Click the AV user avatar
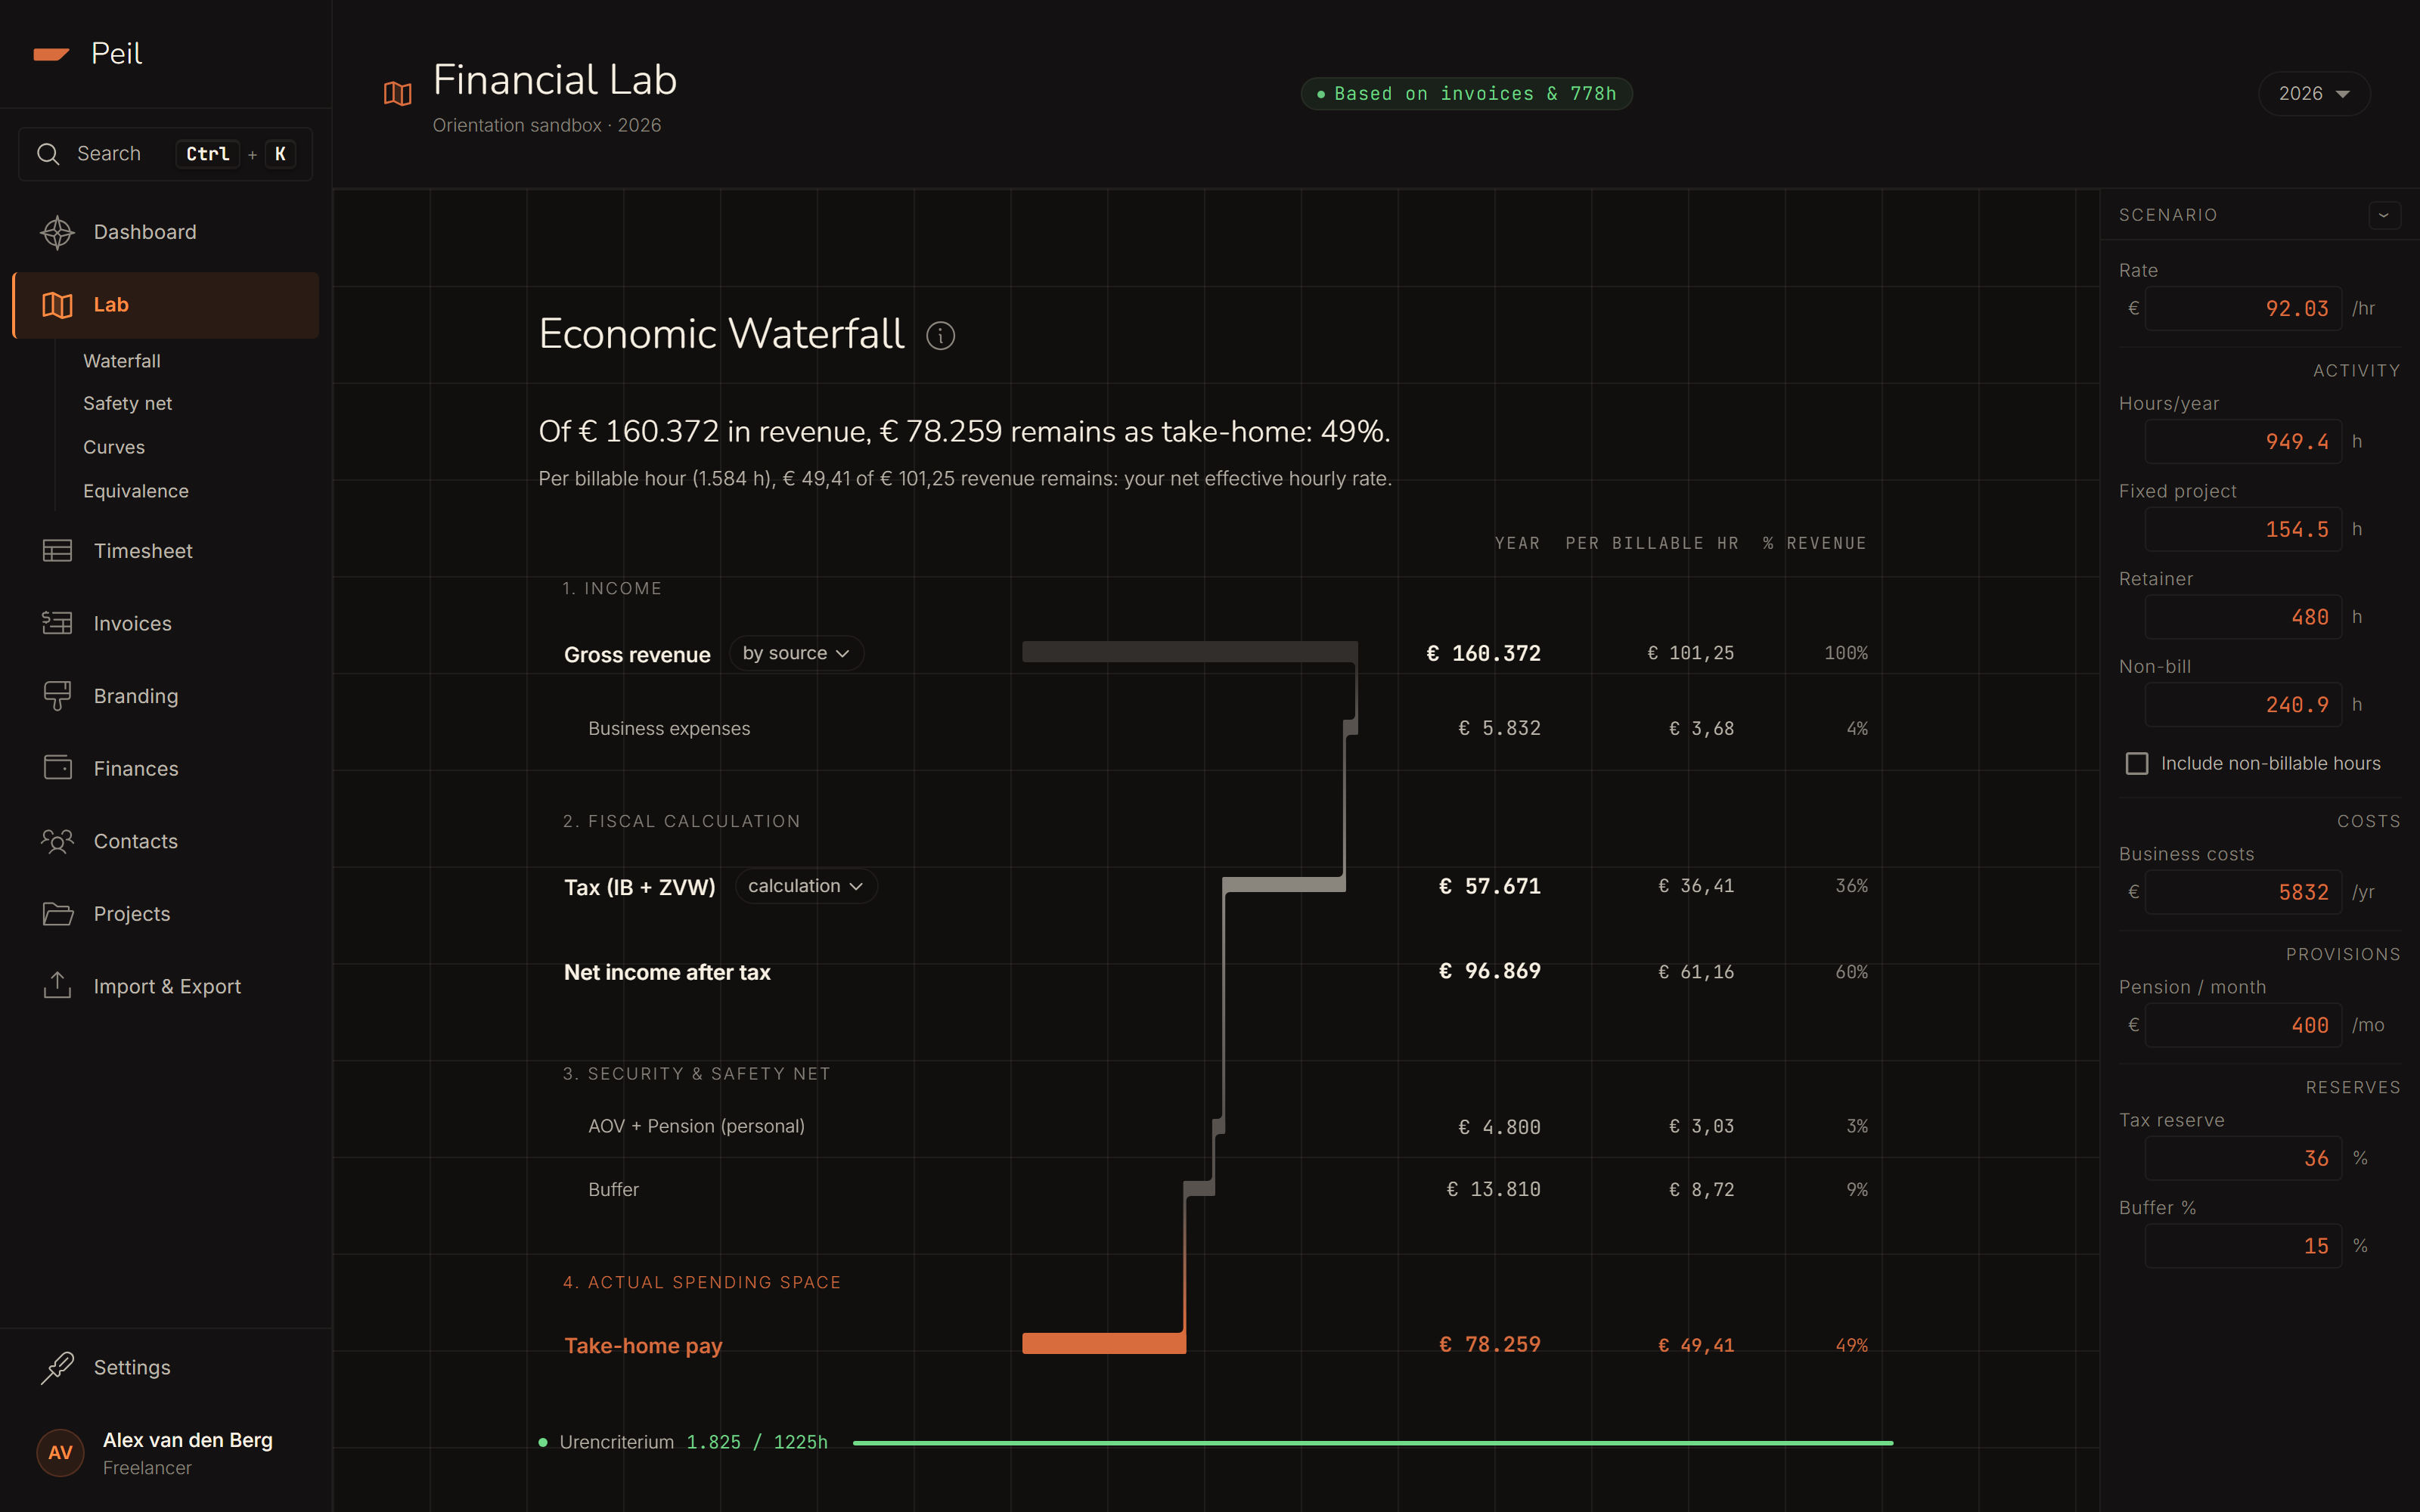2420x1512 pixels. (60, 1453)
